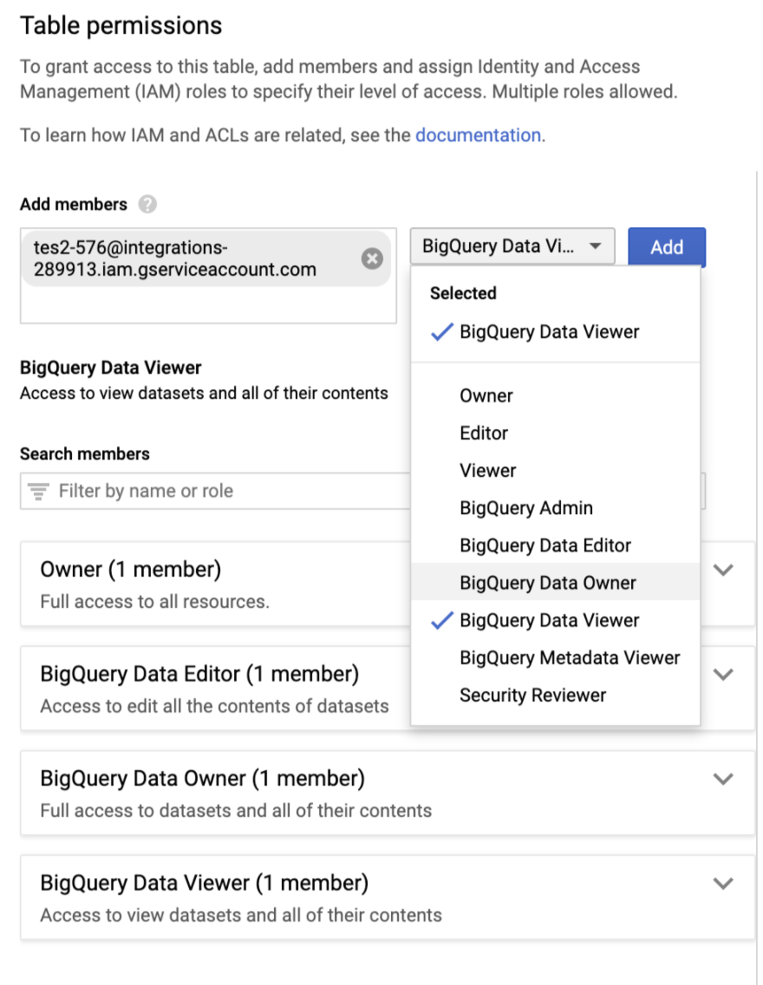Open the BigQuery Data Vi... role dropdown

512,246
